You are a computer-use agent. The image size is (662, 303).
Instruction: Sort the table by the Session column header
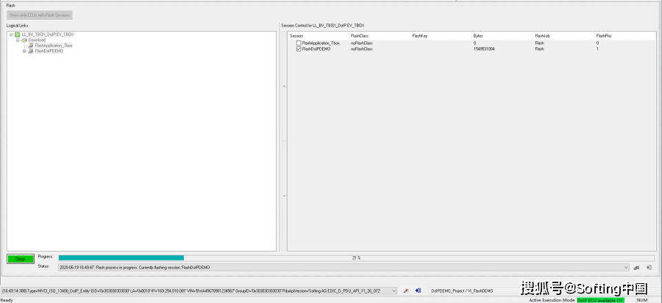pos(318,36)
